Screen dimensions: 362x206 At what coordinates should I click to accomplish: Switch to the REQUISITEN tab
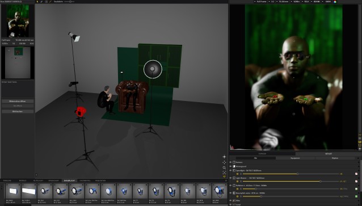[x=100, y=180]
